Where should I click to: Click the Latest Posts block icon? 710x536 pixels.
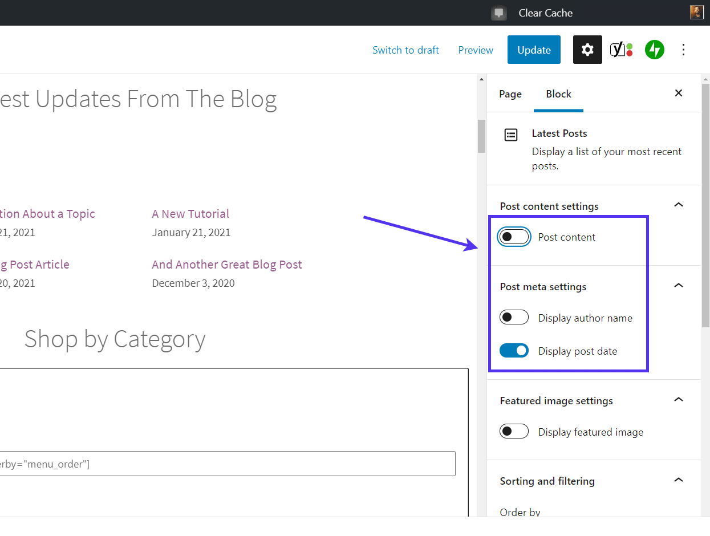click(x=511, y=135)
